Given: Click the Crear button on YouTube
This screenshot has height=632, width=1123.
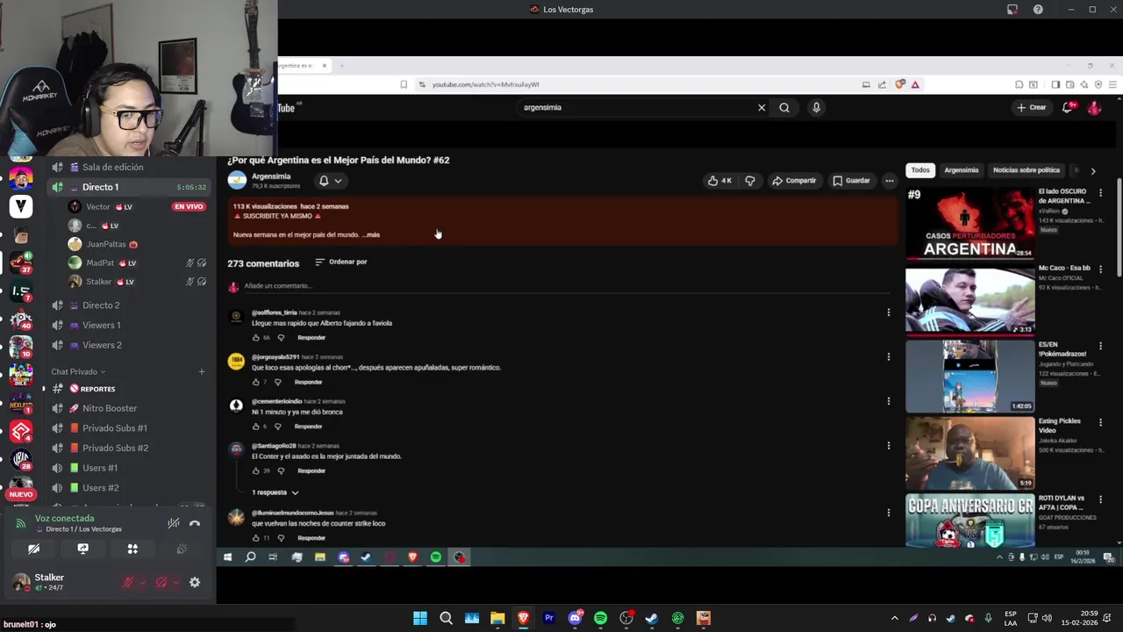Looking at the screenshot, I should point(1031,108).
